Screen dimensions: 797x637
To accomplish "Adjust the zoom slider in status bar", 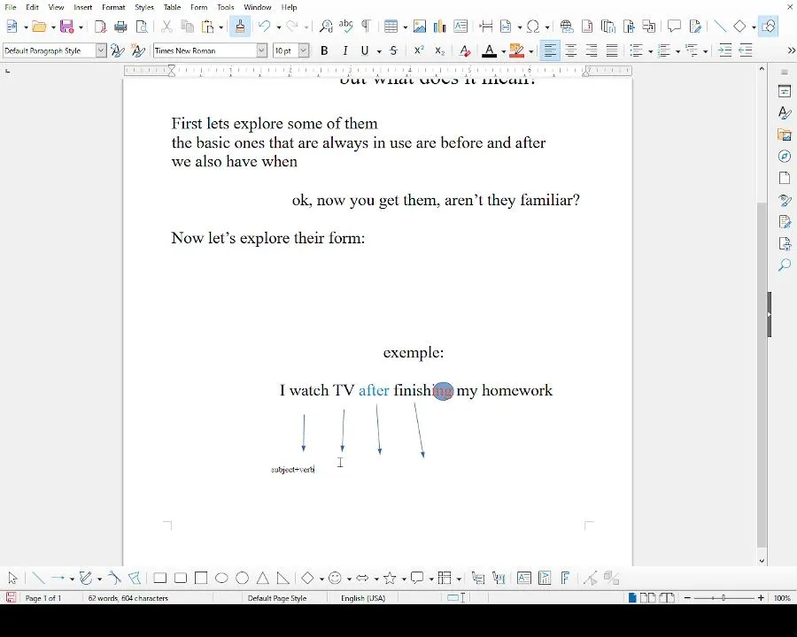I will tap(723, 598).
